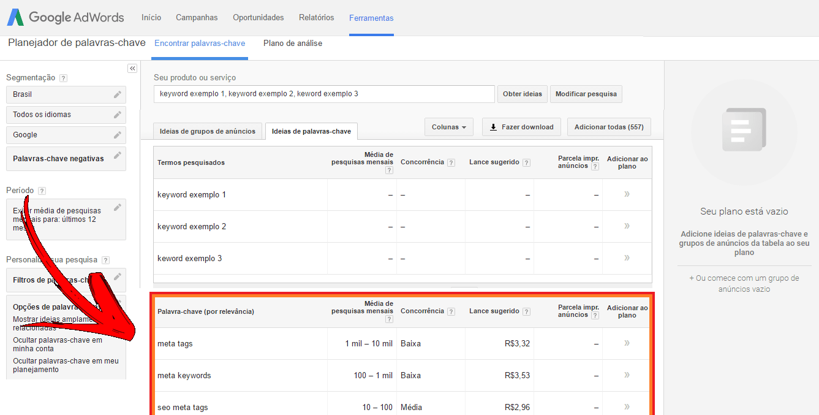
Task: Select Ideias de palavras-chave tab
Action: coord(311,131)
